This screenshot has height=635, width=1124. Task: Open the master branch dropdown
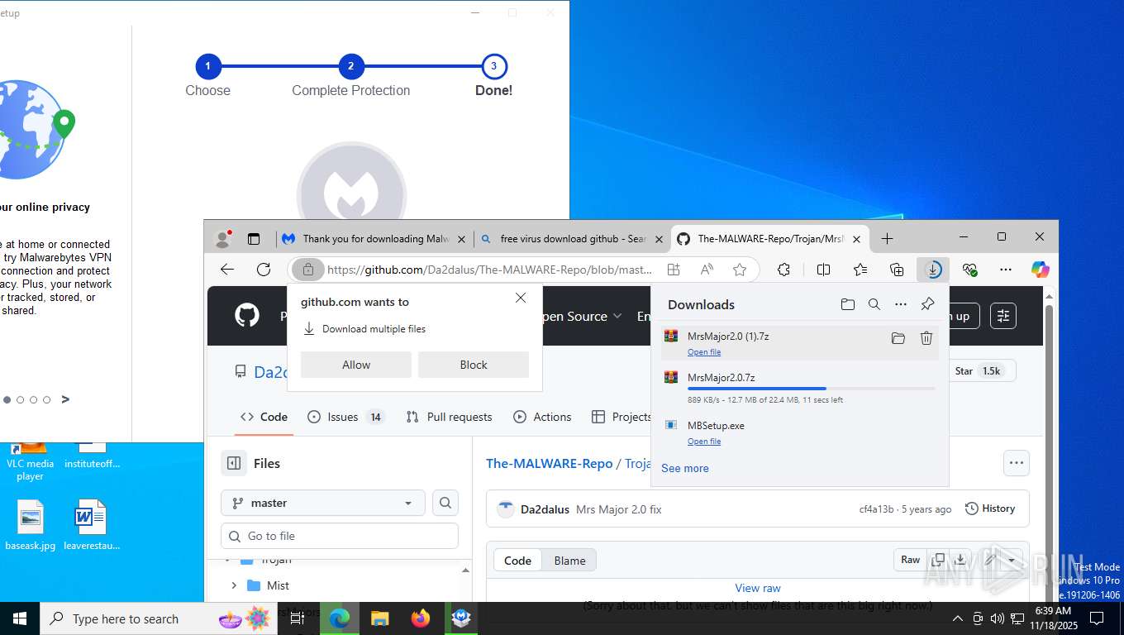coord(322,503)
